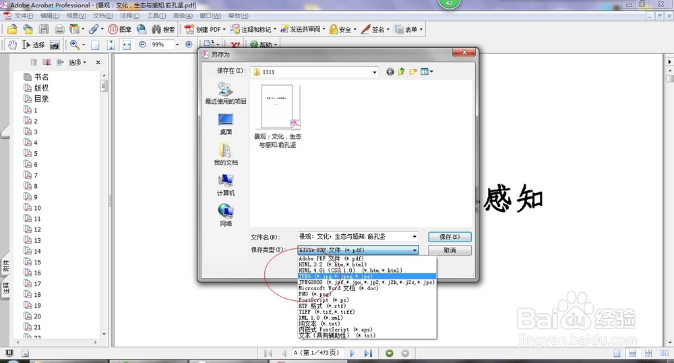This screenshot has width=674, height=363.
Task: Click the 目录 bookmark
Action: click(x=41, y=99)
